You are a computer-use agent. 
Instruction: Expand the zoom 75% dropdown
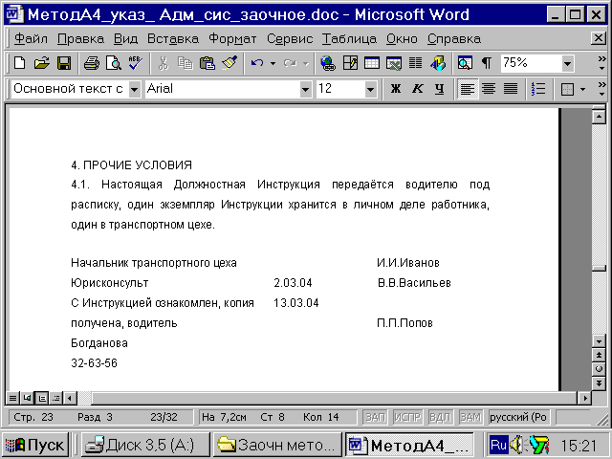coord(567,63)
